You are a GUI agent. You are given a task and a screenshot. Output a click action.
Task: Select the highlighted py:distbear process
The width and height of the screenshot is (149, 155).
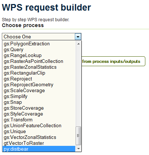click(x=39, y=149)
